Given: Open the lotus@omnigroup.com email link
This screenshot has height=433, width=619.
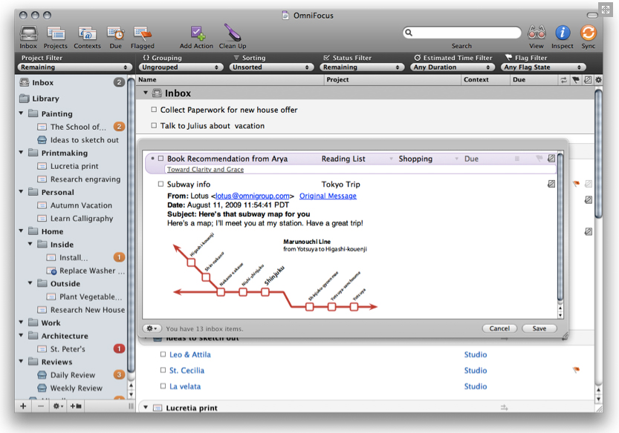Looking at the screenshot, I should [x=252, y=196].
